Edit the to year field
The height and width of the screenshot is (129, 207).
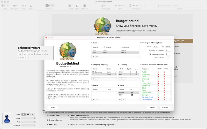click(x=168, y=46)
